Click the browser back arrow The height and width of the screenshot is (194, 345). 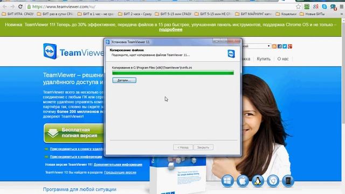[5, 6]
